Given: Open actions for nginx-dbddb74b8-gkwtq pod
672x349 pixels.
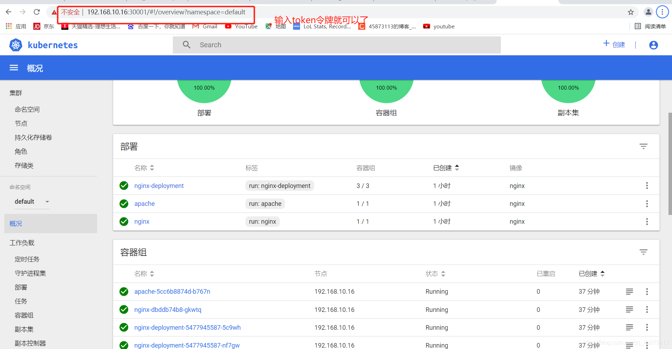Looking at the screenshot, I should 647,309.
